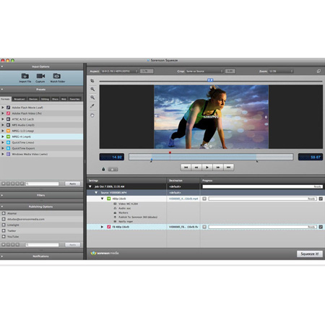
Task: Open the Zoom percentage dropdown
Action: point(281,71)
